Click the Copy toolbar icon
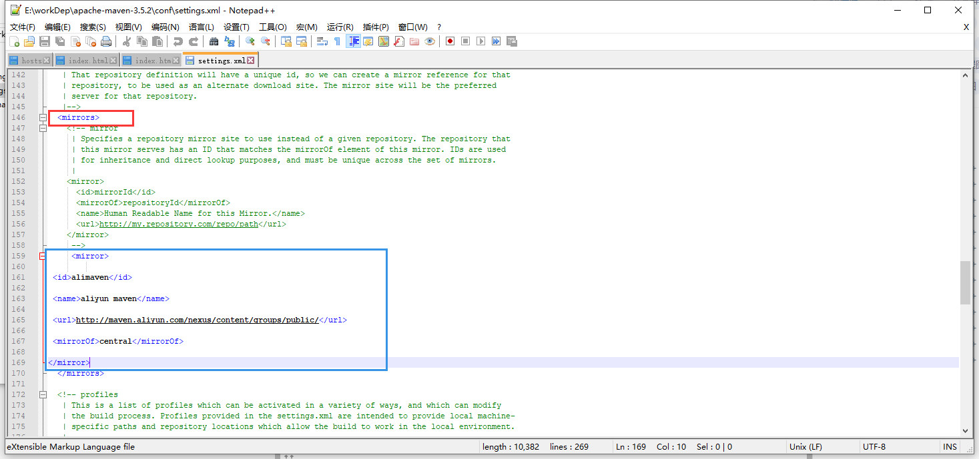The image size is (979, 459). (142, 41)
